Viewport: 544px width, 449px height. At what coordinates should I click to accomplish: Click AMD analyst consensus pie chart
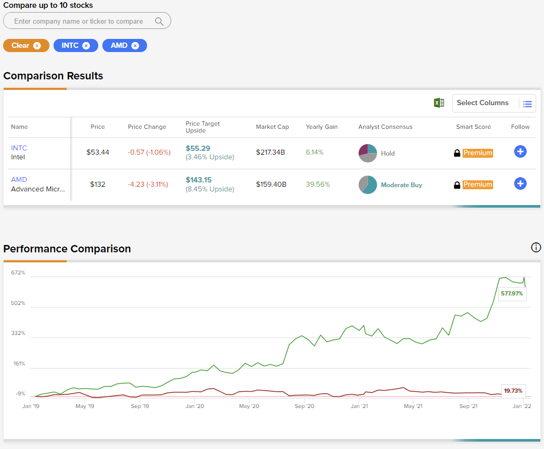coord(368,185)
